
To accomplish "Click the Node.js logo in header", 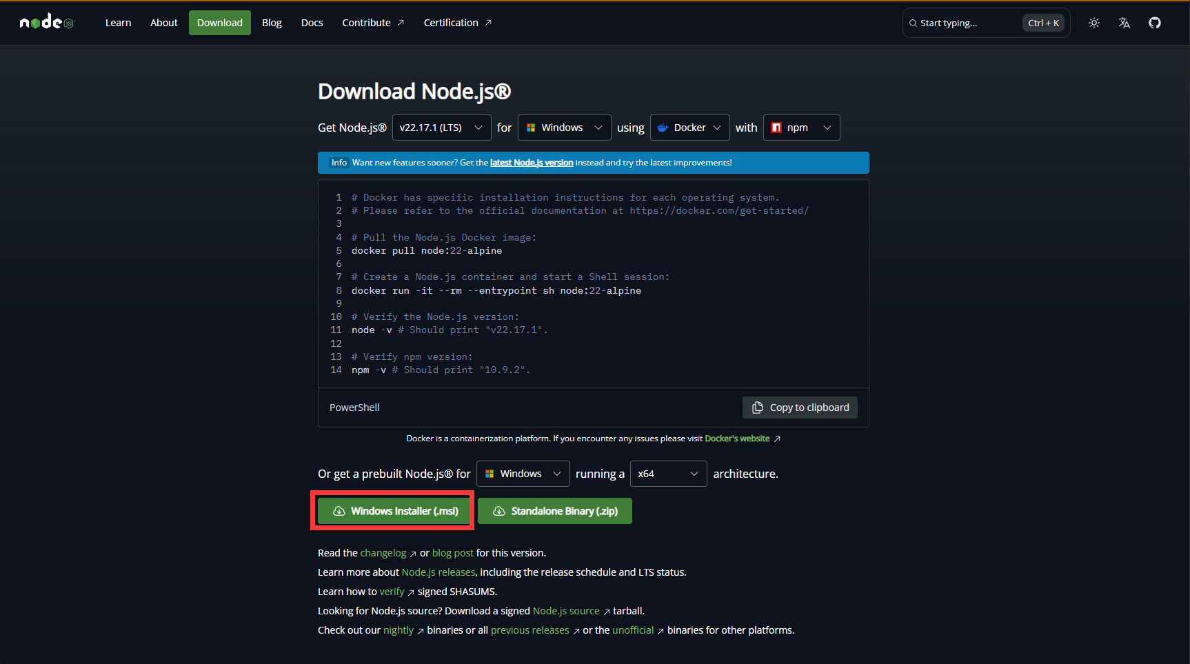I will pos(46,23).
